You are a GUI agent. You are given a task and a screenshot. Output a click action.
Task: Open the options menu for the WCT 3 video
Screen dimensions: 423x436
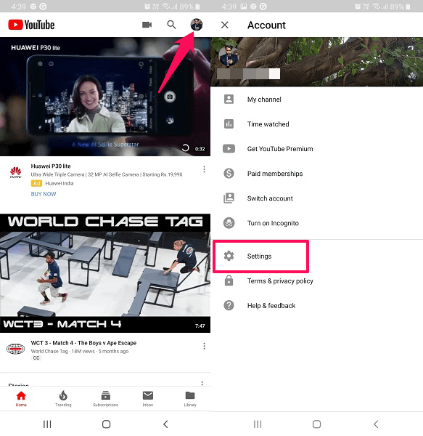pyautogui.click(x=205, y=346)
